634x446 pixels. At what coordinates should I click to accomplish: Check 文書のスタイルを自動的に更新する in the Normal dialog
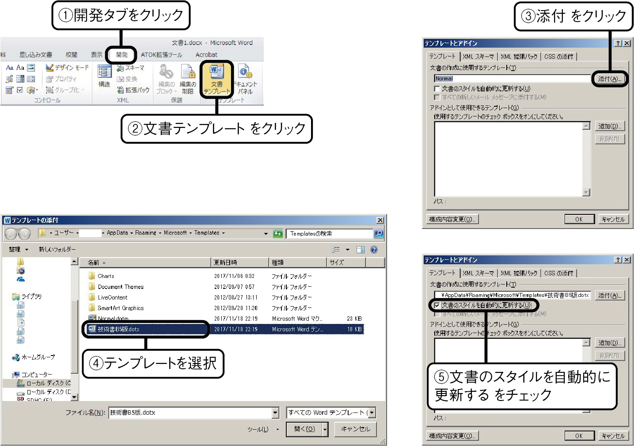(437, 89)
